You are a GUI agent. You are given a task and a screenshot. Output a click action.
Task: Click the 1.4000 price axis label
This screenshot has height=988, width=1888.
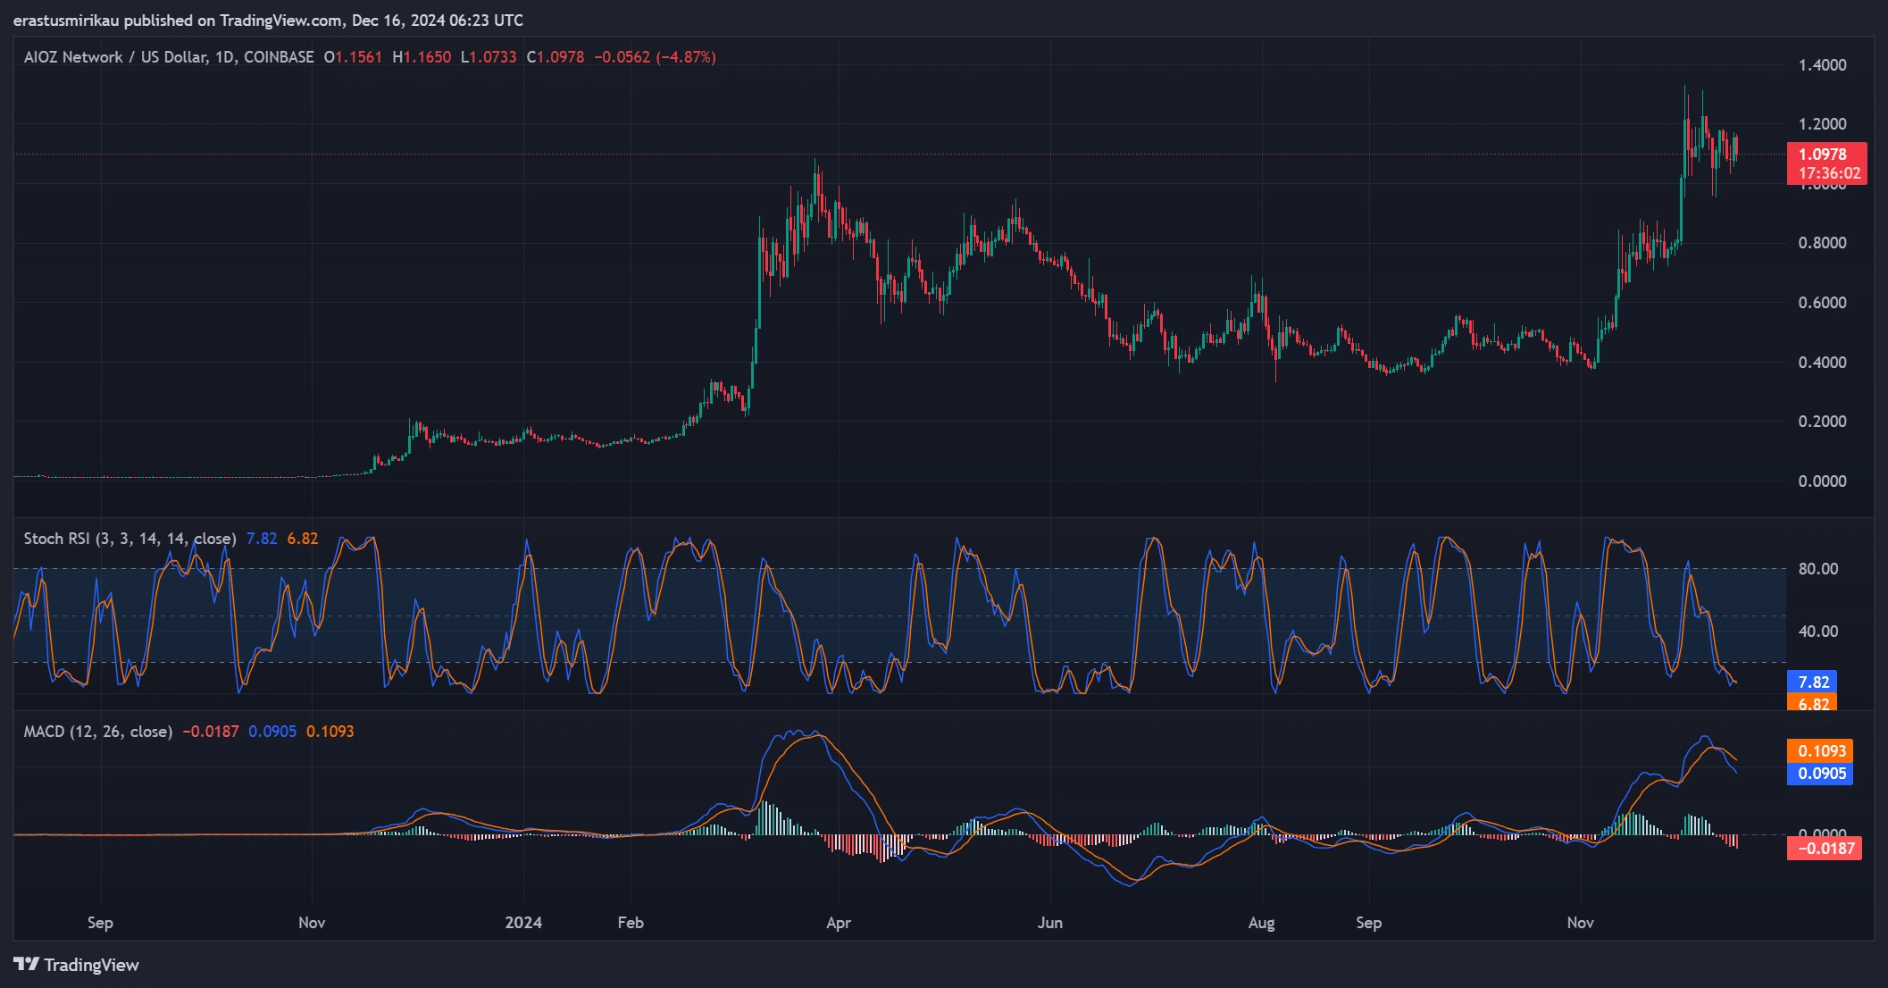1822,64
